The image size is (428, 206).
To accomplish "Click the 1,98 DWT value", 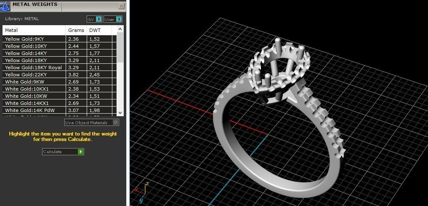I will pos(94,110).
